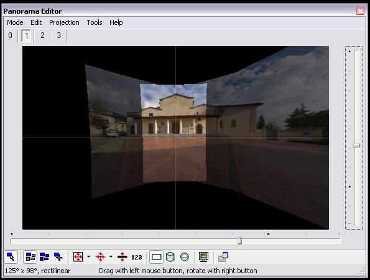Toggle the rectilinear projection button
The width and height of the screenshot is (370, 280).
coord(157,257)
